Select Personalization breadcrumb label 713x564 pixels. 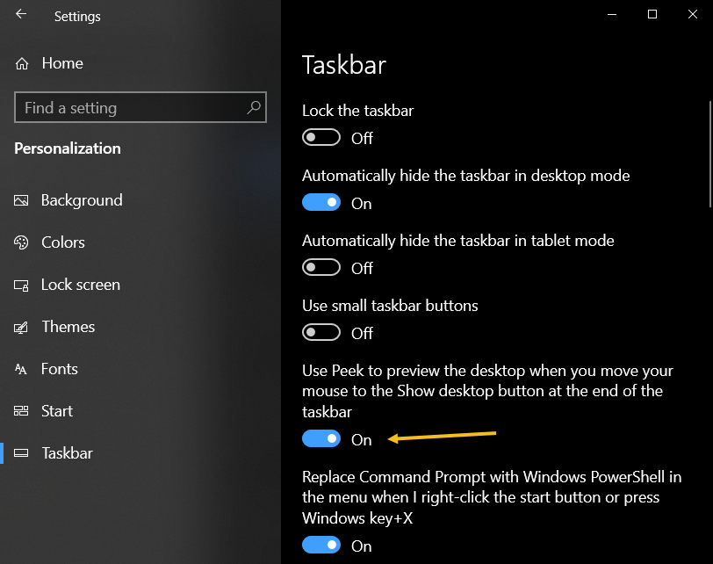67,148
